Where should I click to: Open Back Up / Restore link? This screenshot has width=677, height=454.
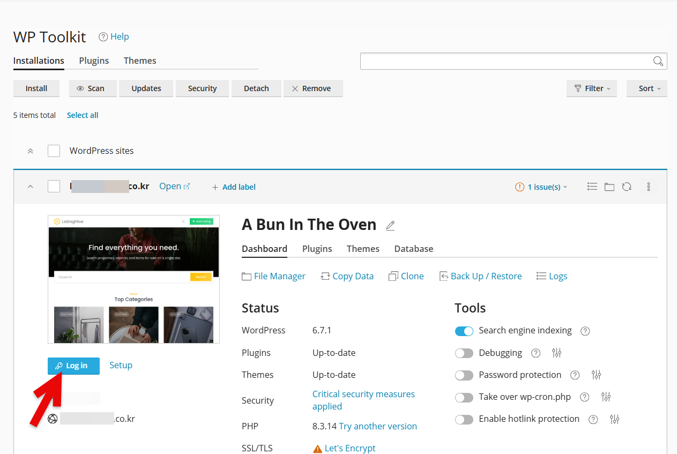point(480,276)
